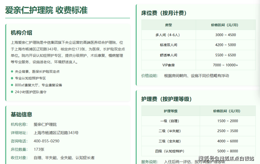This screenshot has height=164, width=260.
Task: Click the 舒适单人间 cell
Action: click(x=168, y=55)
